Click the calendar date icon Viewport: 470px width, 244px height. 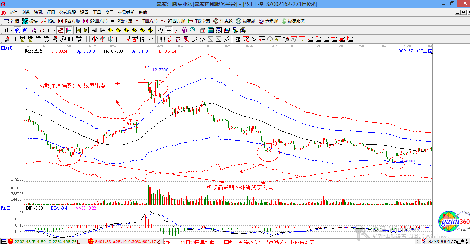(202, 30)
